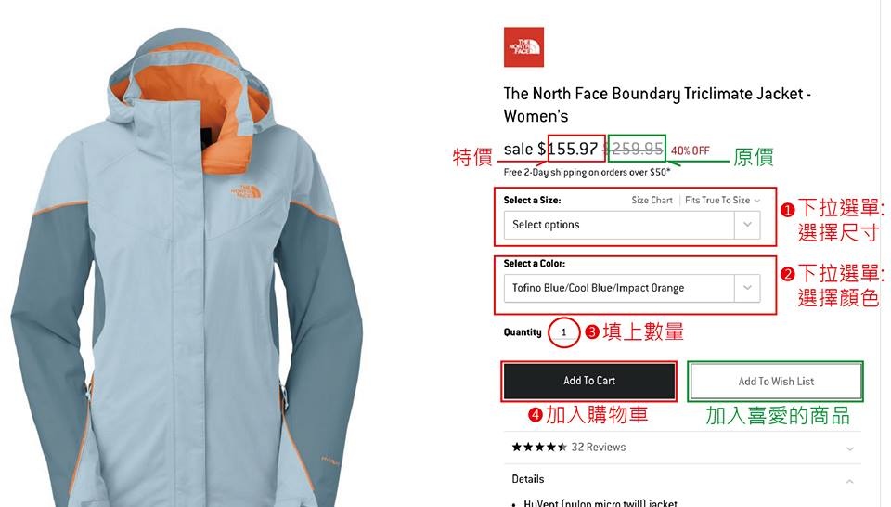Screen dimensions: 891x507
Task: Click the product title text
Action: pyautogui.click(x=657, y=105)
